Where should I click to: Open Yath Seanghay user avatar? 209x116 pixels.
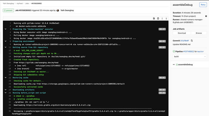pos(58,10)
